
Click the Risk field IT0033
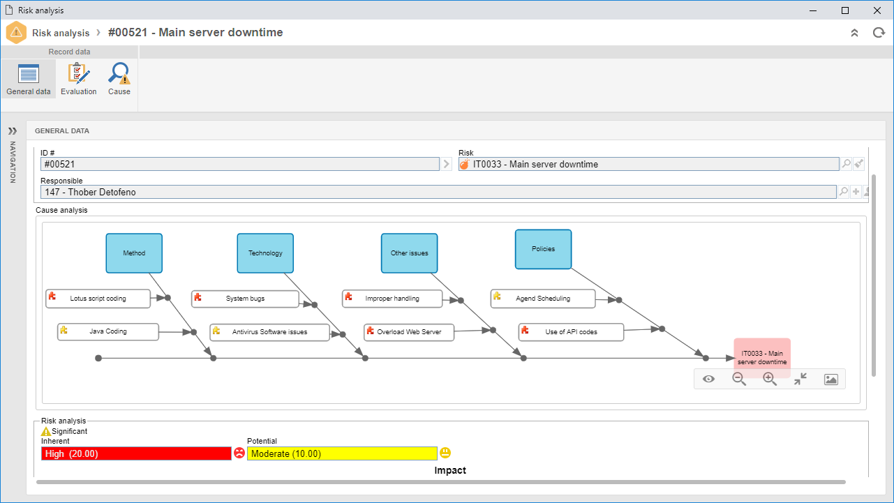648,164
